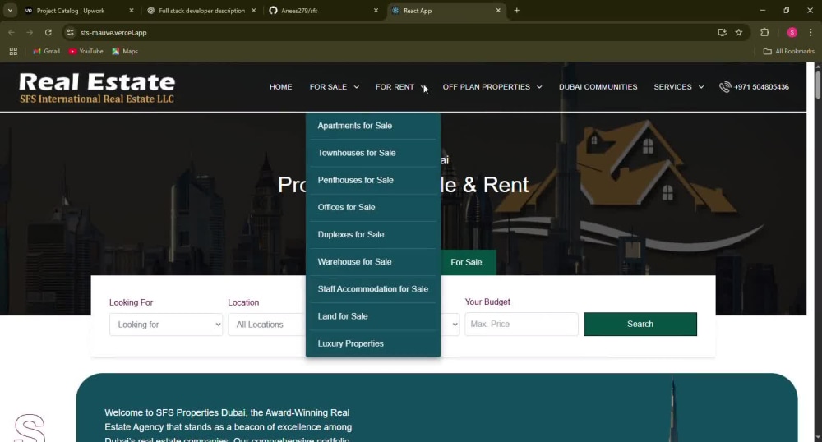The height and width of the screenshot is (442, 822).
Task: Open the Looking for combo box
Action: point(166,325)
